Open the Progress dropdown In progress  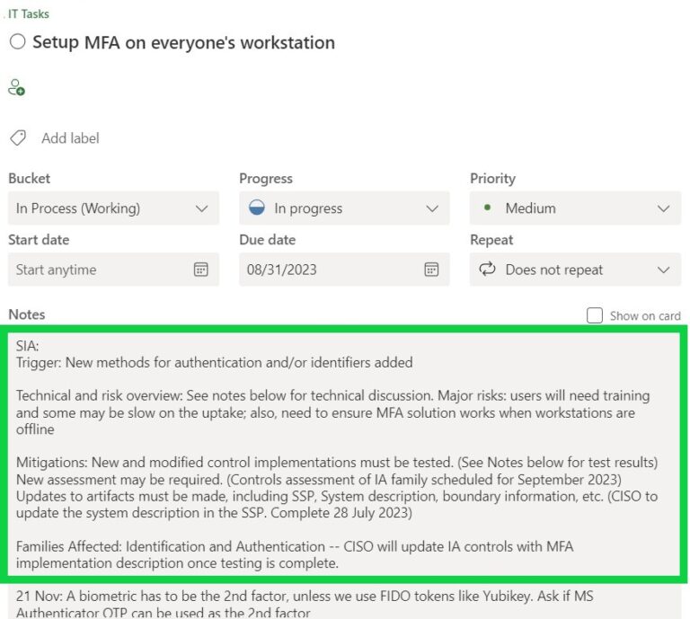click(x=344, y=208)
